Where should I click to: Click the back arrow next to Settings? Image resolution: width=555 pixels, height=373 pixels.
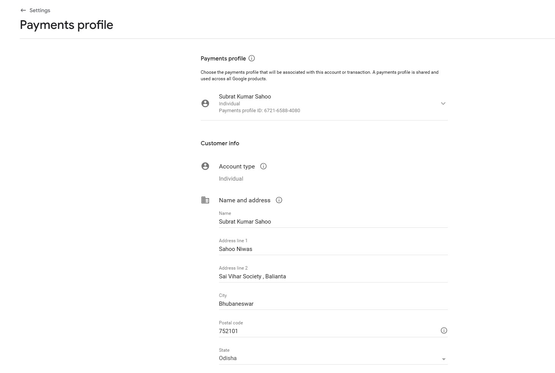pyautogui.click(x=23, y=10)
